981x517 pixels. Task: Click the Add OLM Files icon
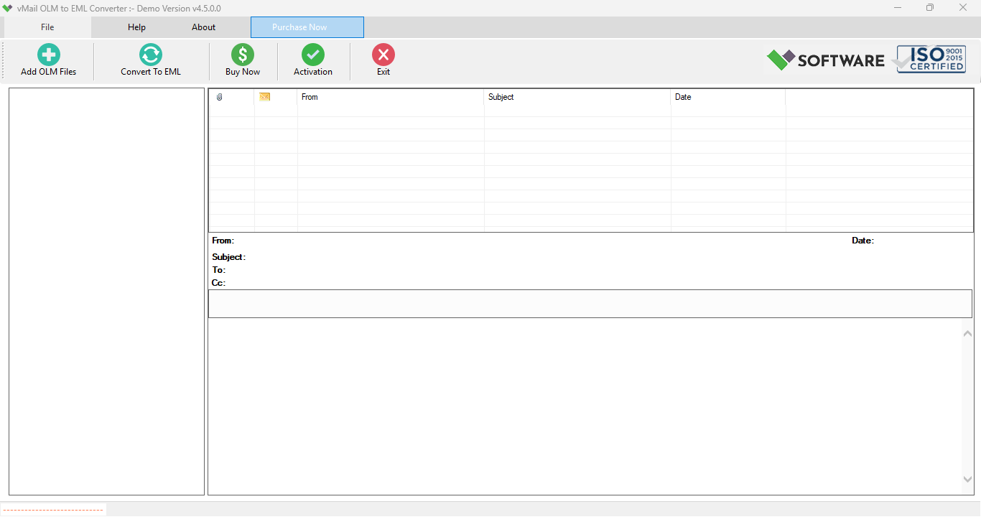point(47,54)
